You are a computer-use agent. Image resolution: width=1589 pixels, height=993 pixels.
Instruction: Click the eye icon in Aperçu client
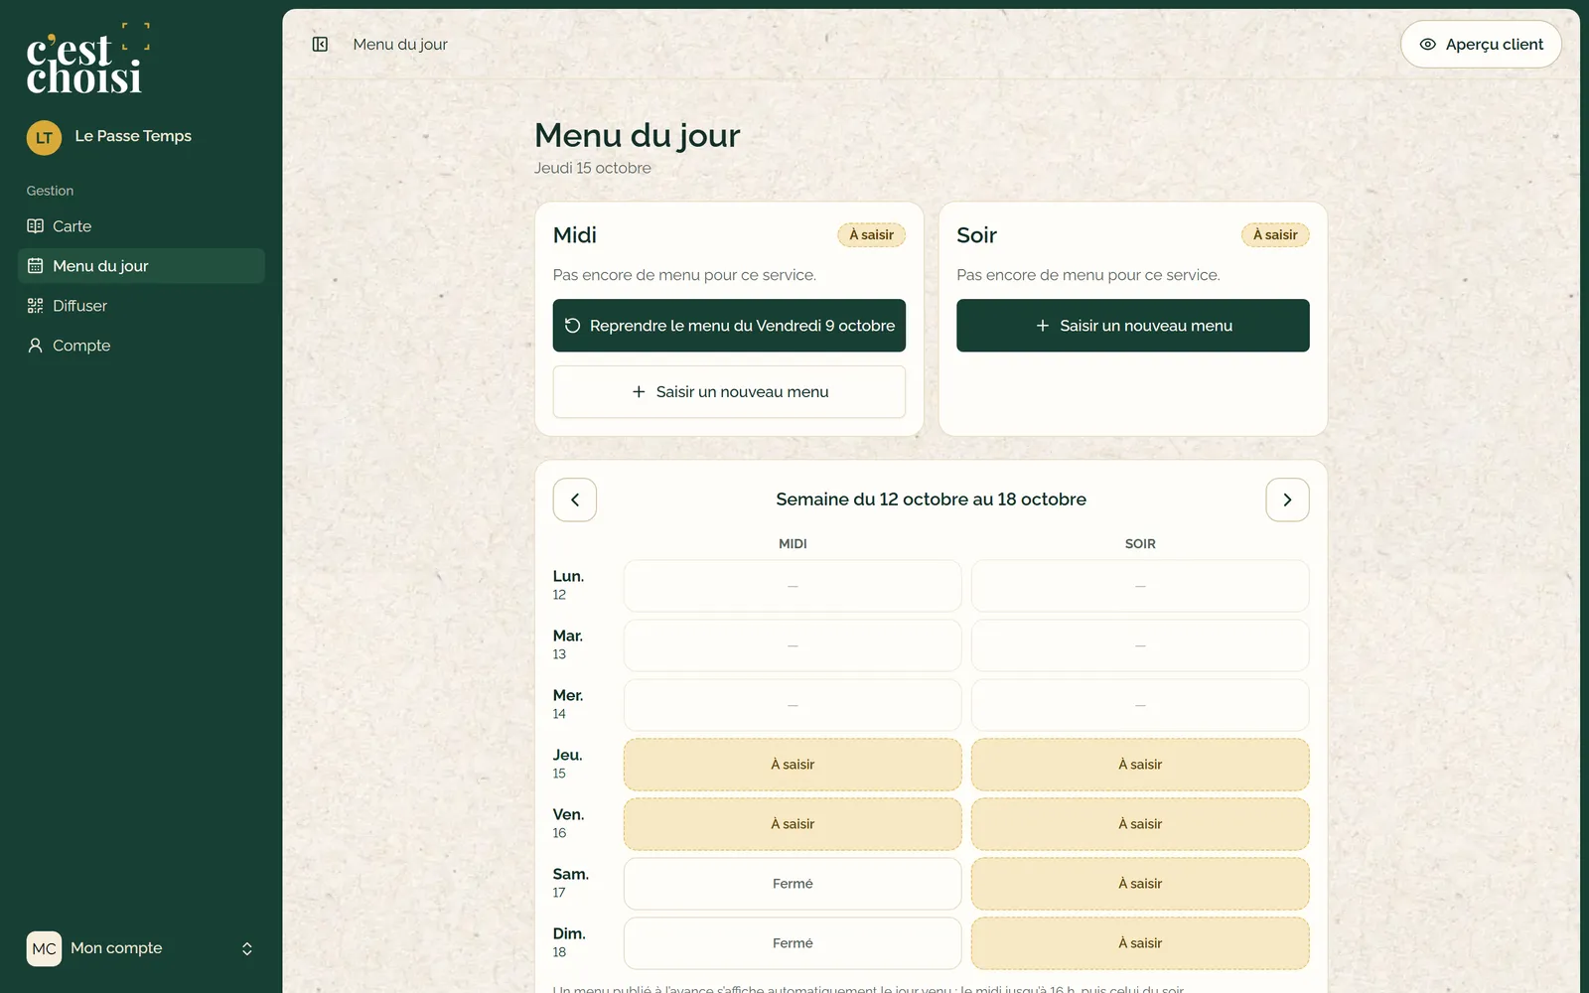tap(1428, 44)
